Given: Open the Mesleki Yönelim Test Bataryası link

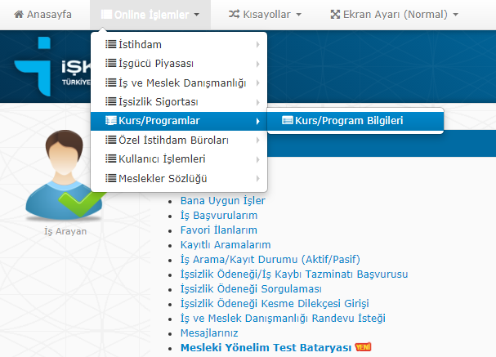Looking at the screenshot, I should pyautogui.click(x=265, y=347).
